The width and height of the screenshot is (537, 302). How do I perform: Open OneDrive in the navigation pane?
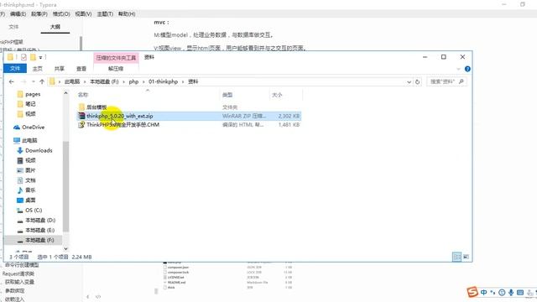tap(34, 127)
